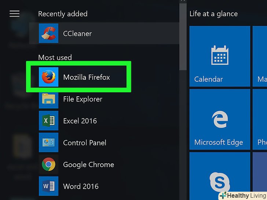Select the Mozilla Firefox text label

[87, 77]
